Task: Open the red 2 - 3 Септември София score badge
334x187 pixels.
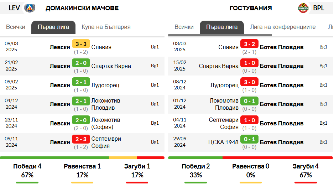Action: (81, 139)
